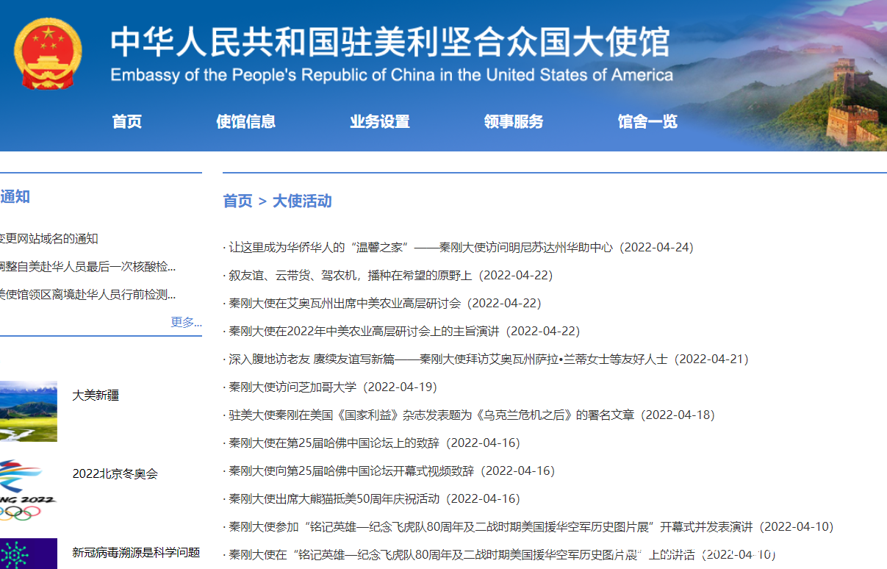Open notice about 离境赴华人员行前检测
Viewport: 887px width, 569px height.
[88, 295]
